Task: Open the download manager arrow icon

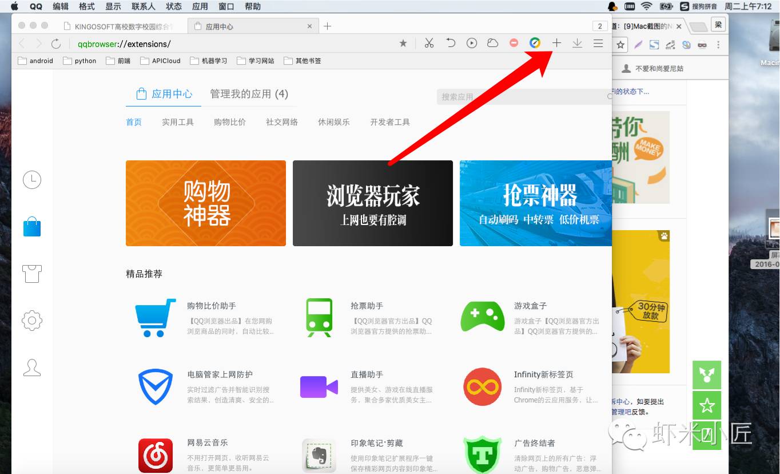Action: (x=577, y=44)
